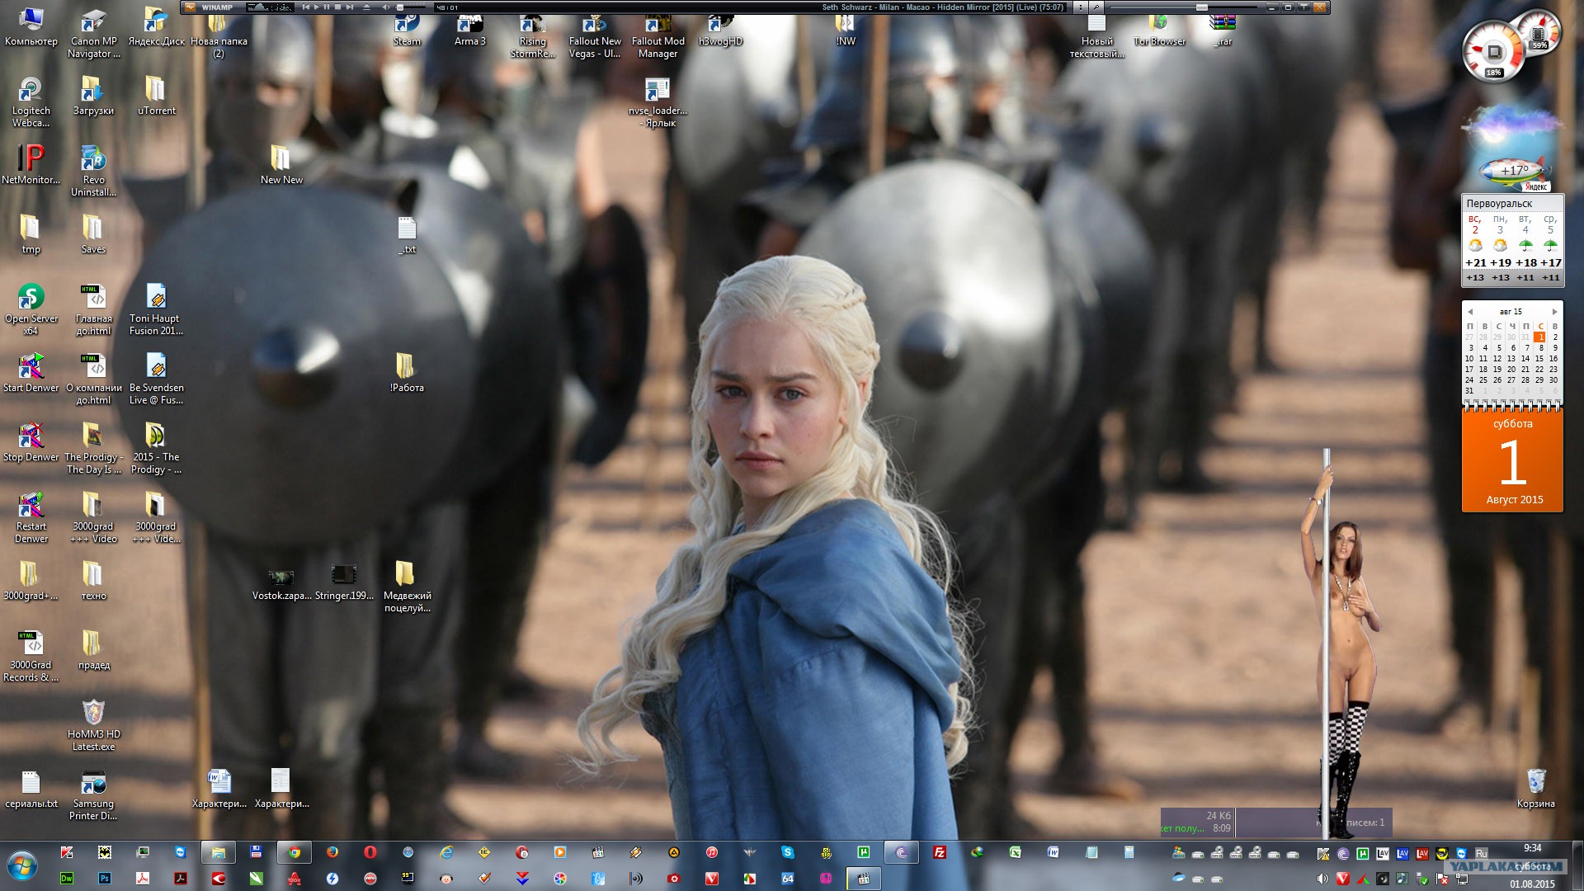Select the Яндекс.Диск desktop shortcut
This screenshot has width=1584, height=891.
[x=156, y=27]
